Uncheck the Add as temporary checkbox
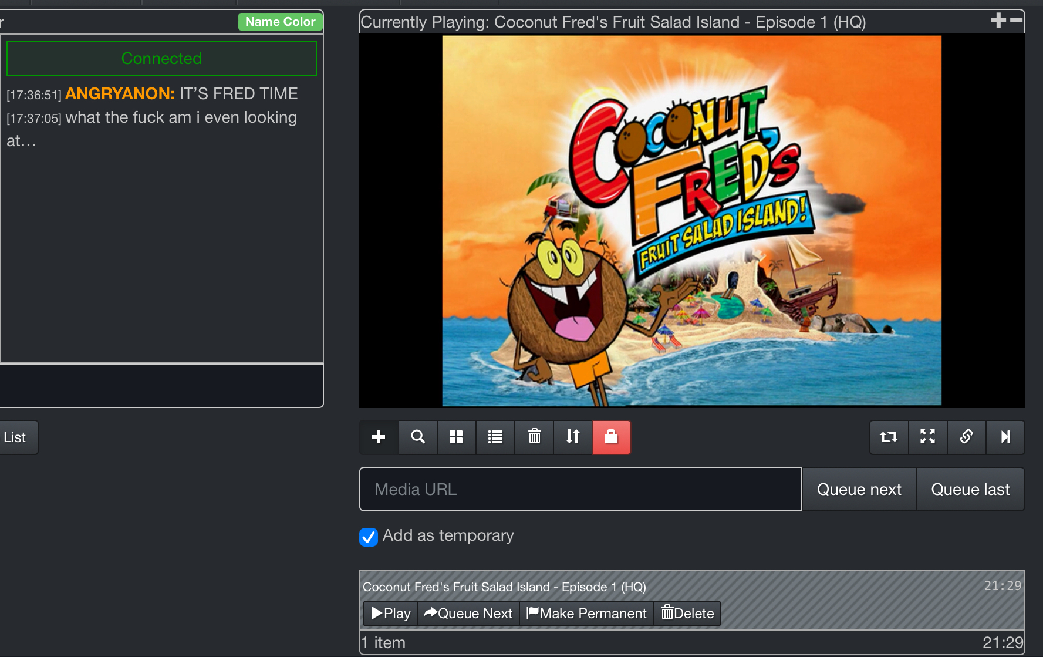Image resolution: width=1043 pixels, height=657 pixels. point(369,537)
